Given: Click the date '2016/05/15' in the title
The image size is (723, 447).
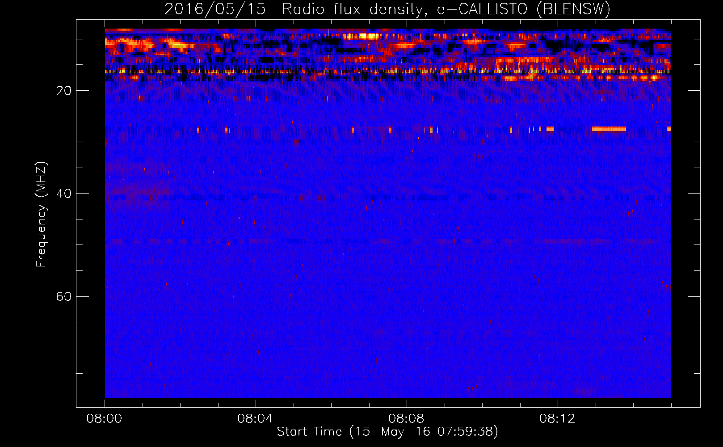Looking at the screenshot, I should [x=215, y=9].
